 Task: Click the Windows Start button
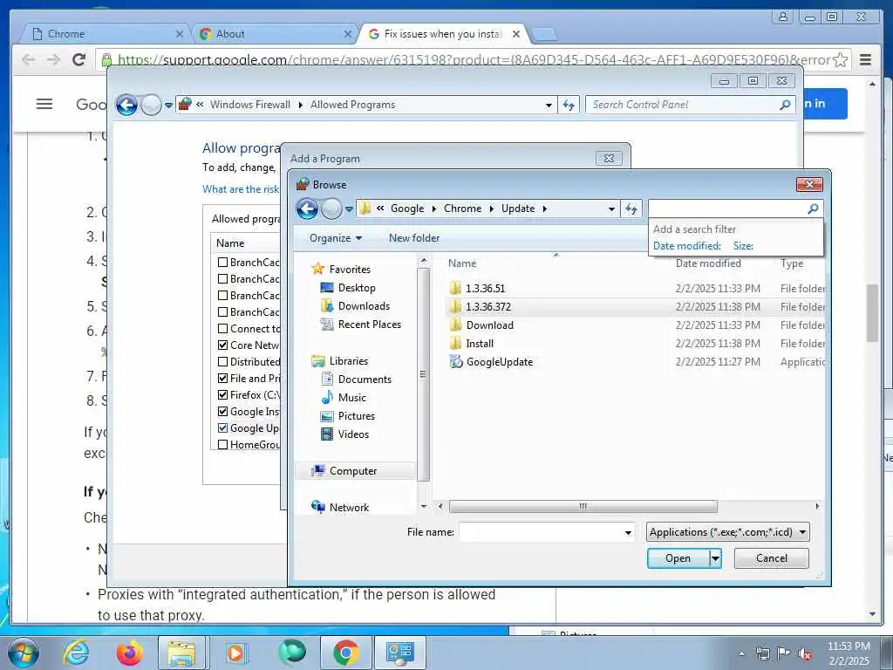(24, 653)
